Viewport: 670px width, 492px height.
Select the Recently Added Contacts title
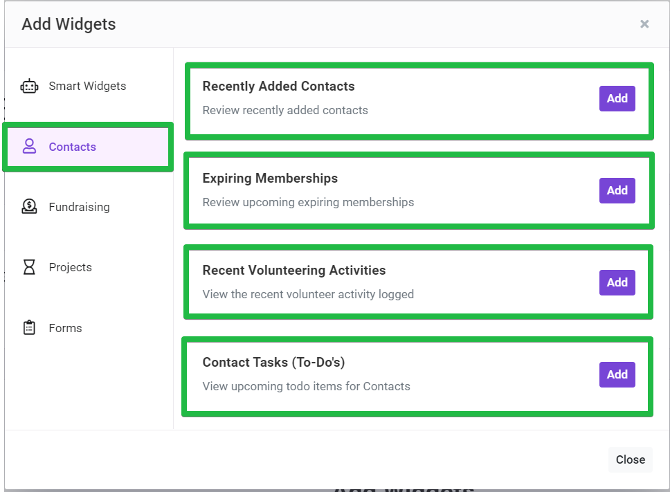pyautogui.click(x=279, y=86)
